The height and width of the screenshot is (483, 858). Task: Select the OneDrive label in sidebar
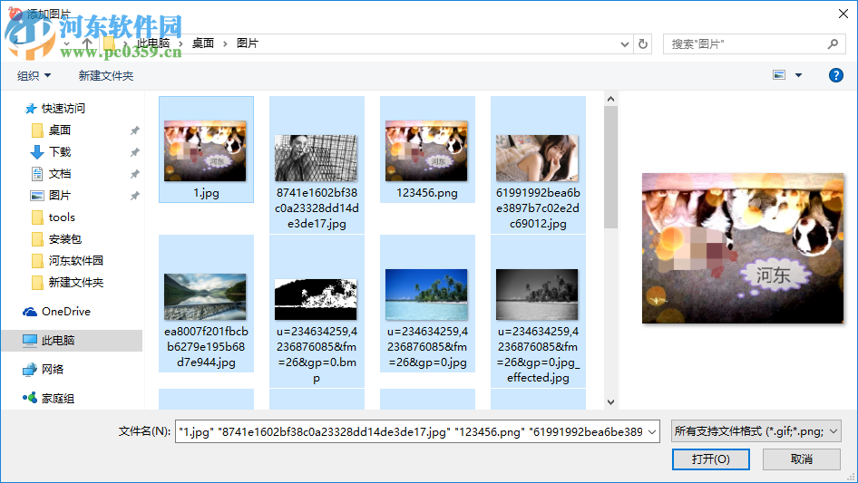pyautogui.click(x=66, y=311)
